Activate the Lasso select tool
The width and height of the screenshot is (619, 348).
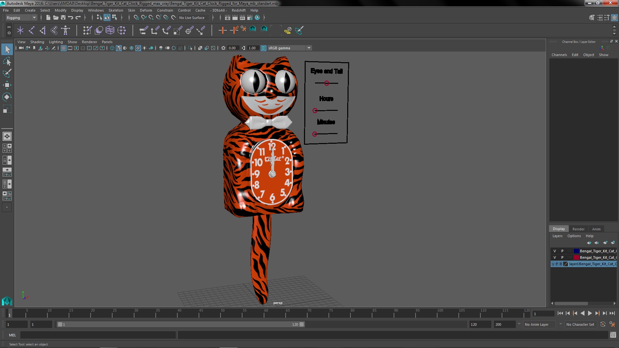(7, 61)
